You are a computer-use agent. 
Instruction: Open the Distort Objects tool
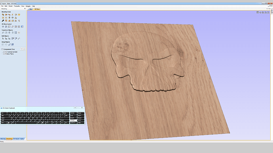tap(16, 32)
